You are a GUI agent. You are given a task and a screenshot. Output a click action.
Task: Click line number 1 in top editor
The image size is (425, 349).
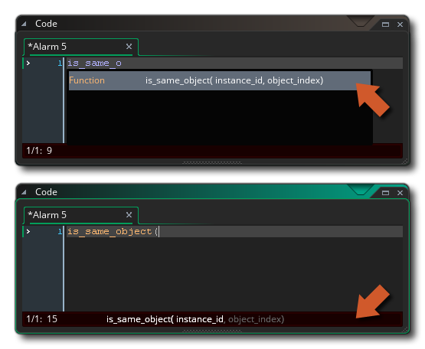(x=60, y=64)
